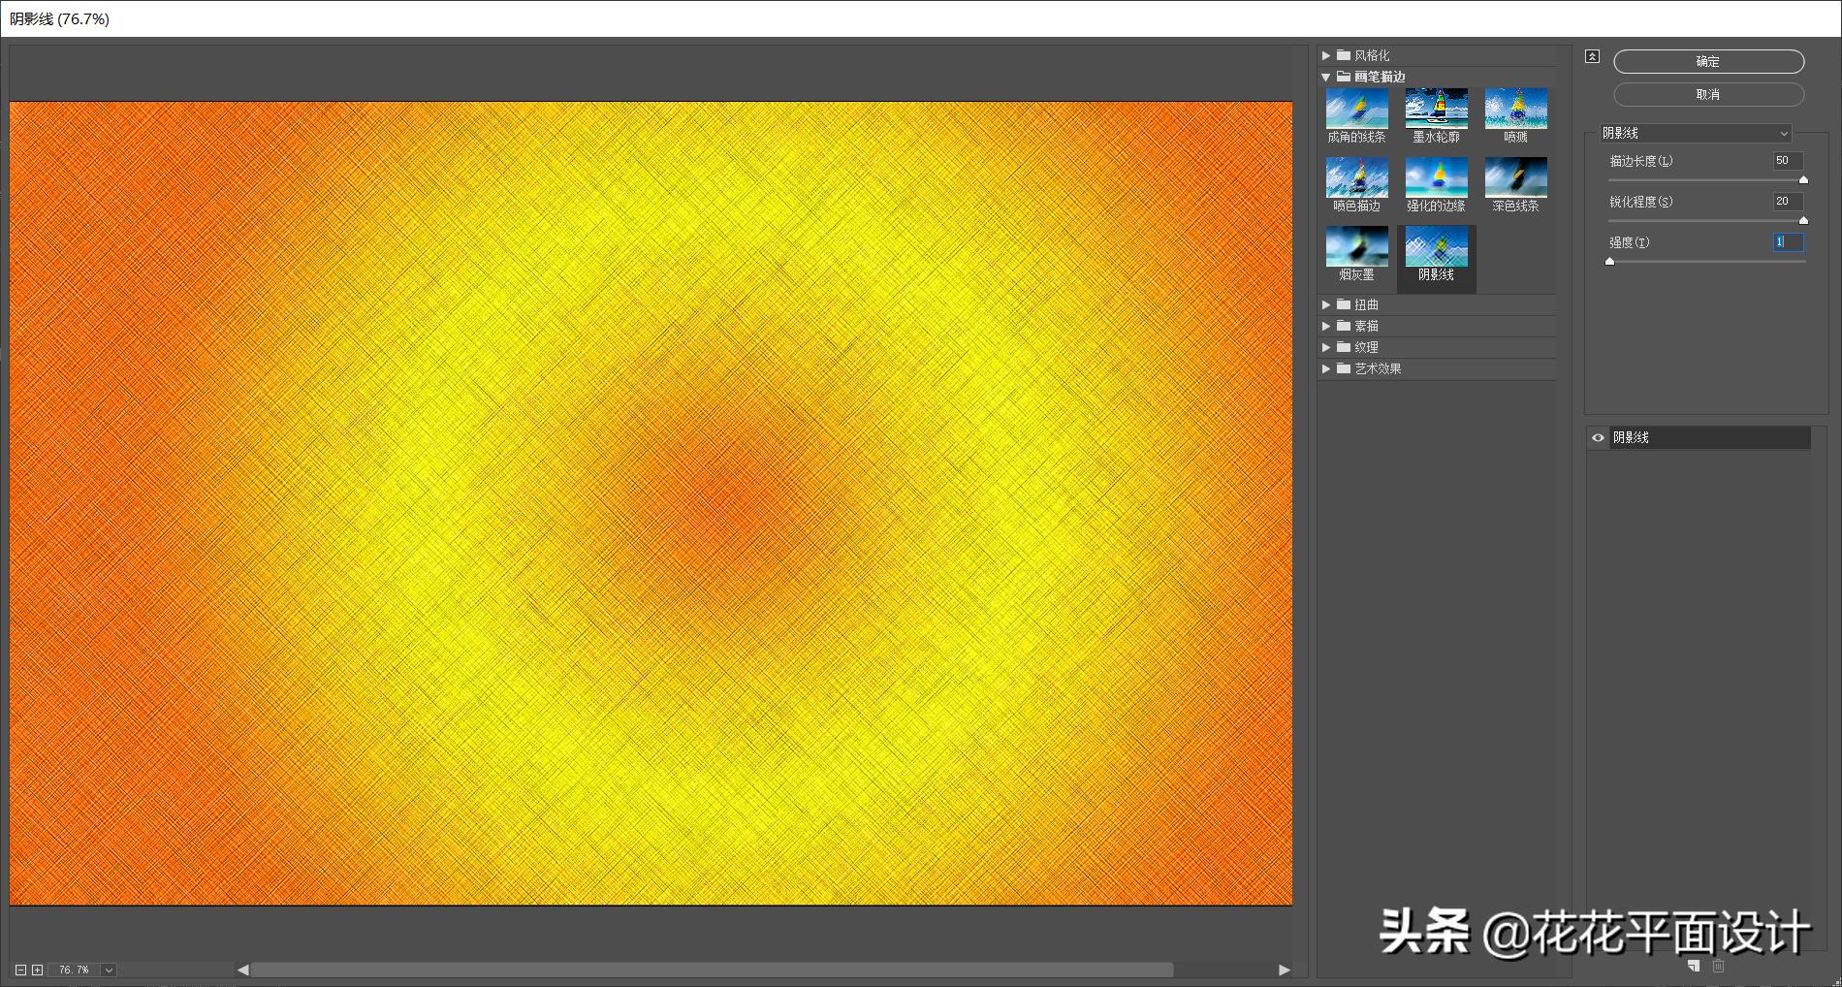Open the 阴影线 filter type dropdown
Viewport: 1842px width, 987px height.
[1695, 133]
